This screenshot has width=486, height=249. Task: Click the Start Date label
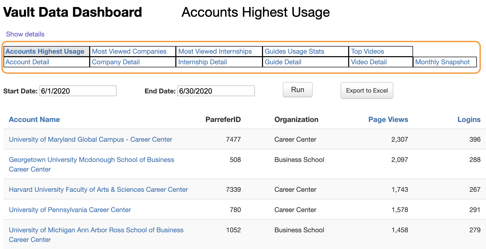(x=20, y=91)
